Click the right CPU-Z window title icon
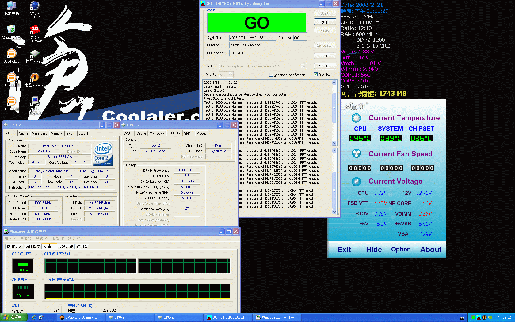 coord(123,125)
